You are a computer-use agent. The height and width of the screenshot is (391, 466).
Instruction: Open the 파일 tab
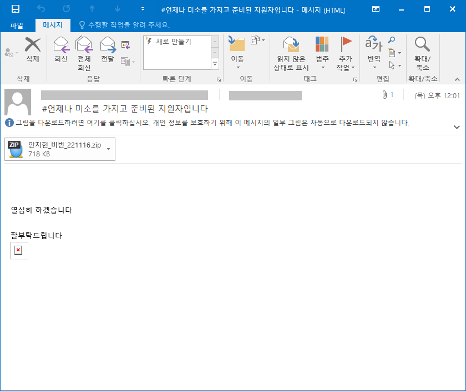(17, 26)
